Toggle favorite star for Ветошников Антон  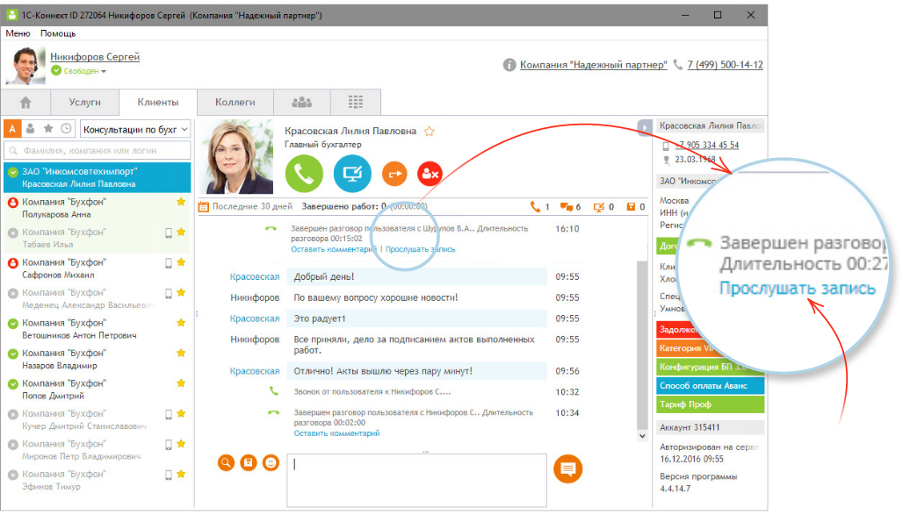pos(181,323)
